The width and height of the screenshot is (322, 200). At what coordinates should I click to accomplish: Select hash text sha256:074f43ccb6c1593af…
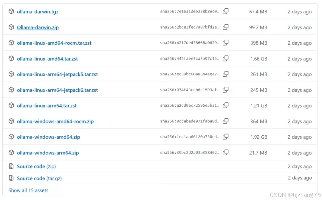(190, 90)
